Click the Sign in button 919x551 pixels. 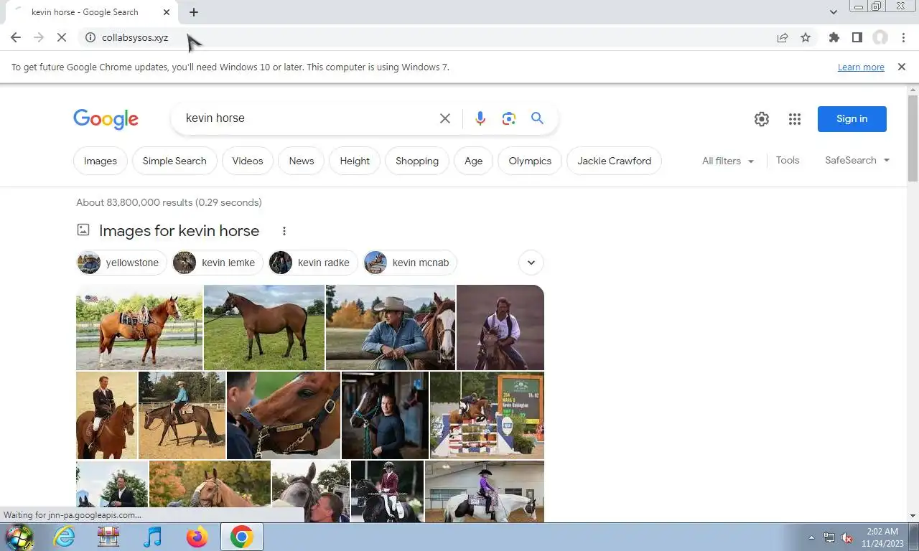tap(852, 119)
